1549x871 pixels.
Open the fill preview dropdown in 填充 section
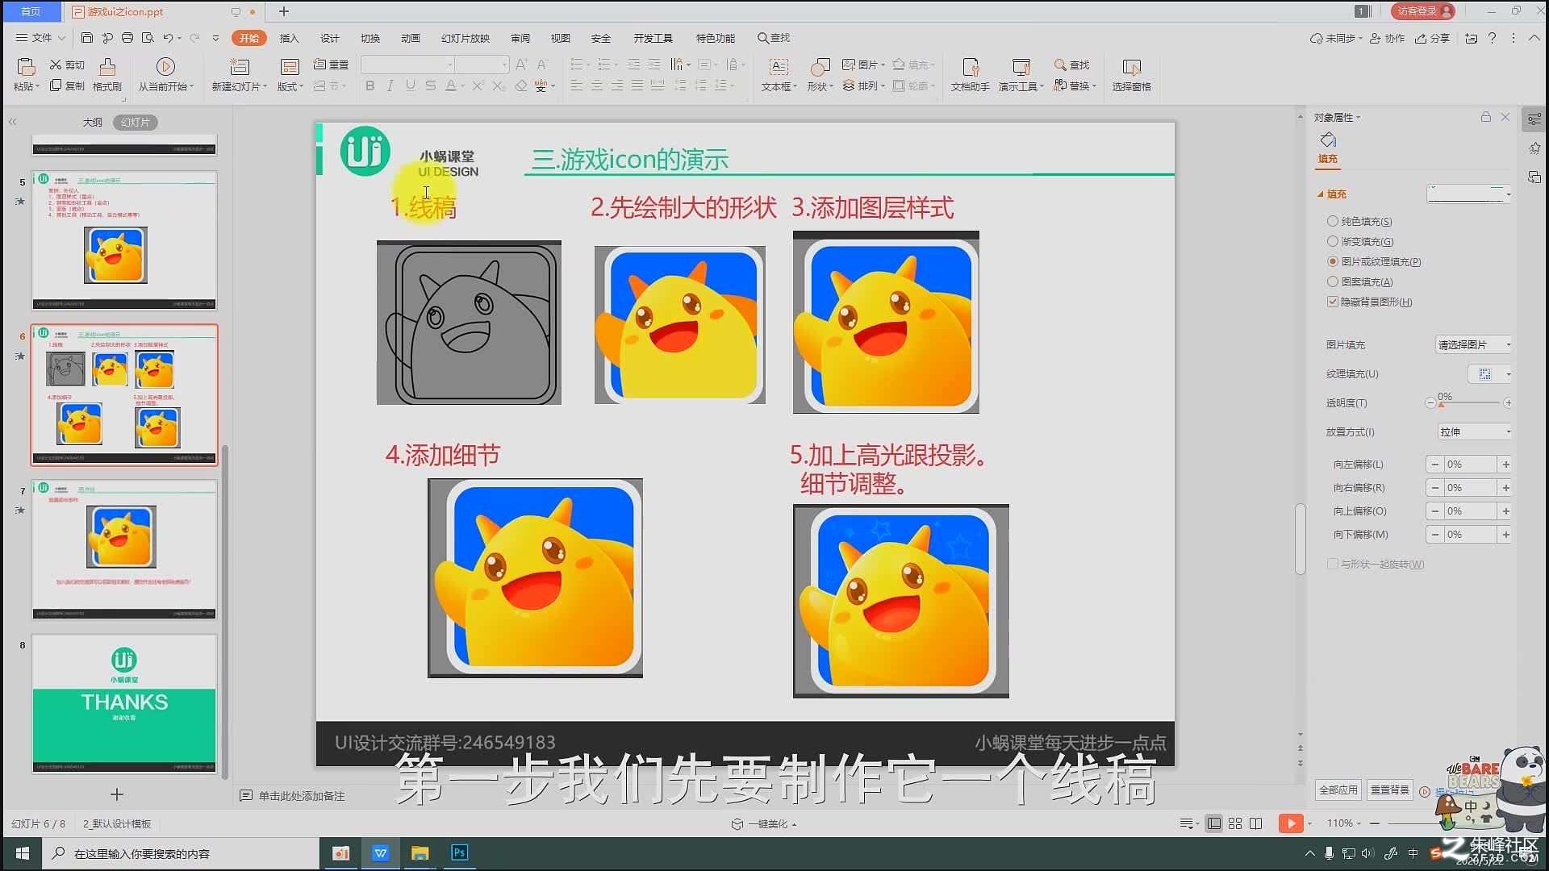(1469, 194)
